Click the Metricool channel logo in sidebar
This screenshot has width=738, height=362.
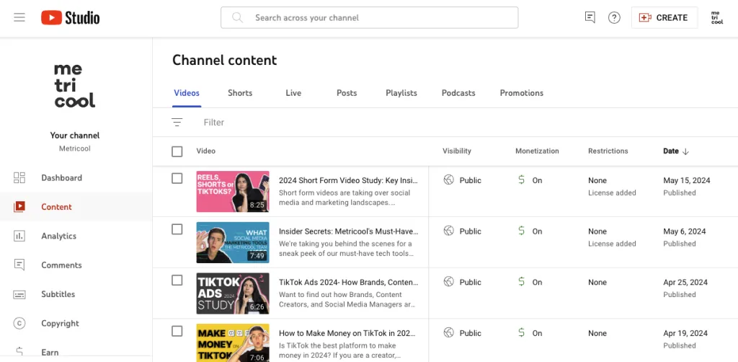(75, 85)
